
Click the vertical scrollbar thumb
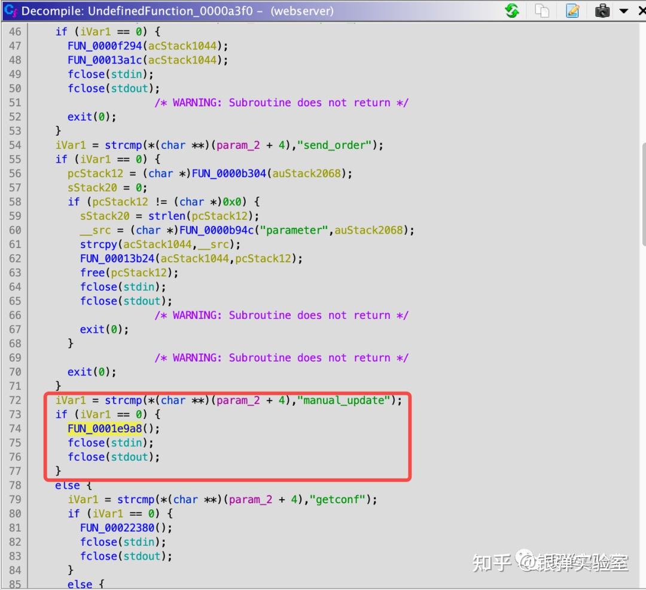[644, 194]
